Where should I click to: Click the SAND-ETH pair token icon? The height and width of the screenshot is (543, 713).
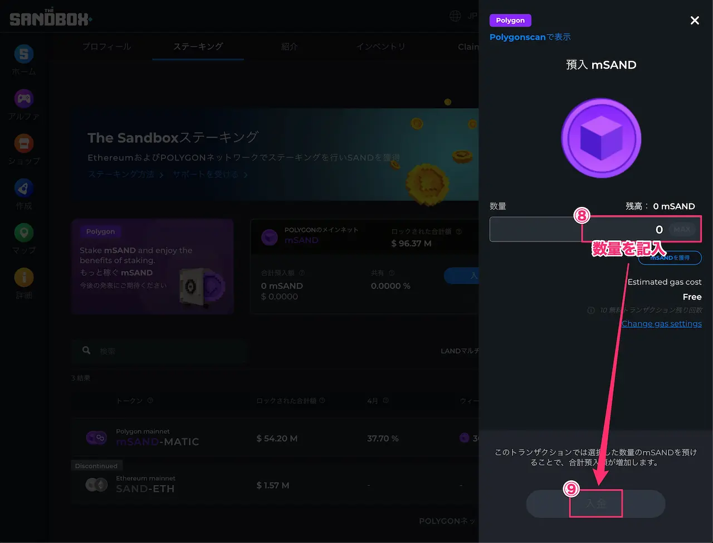point(96,484)
